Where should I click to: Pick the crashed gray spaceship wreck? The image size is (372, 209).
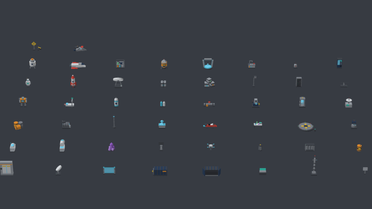80,48
